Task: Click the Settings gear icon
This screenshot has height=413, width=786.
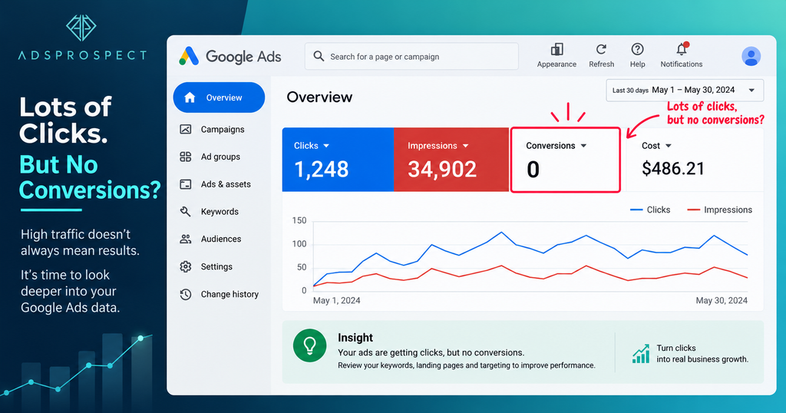Action: pos(186,266)
